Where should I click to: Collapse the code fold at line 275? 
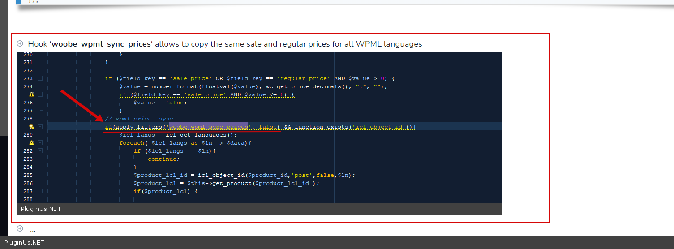pyautogui.click(x=40, y=94)
